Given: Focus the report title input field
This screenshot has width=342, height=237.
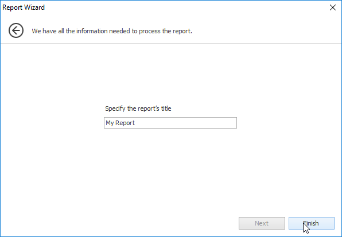Looking at the screenshot, I should click(170, 123).
